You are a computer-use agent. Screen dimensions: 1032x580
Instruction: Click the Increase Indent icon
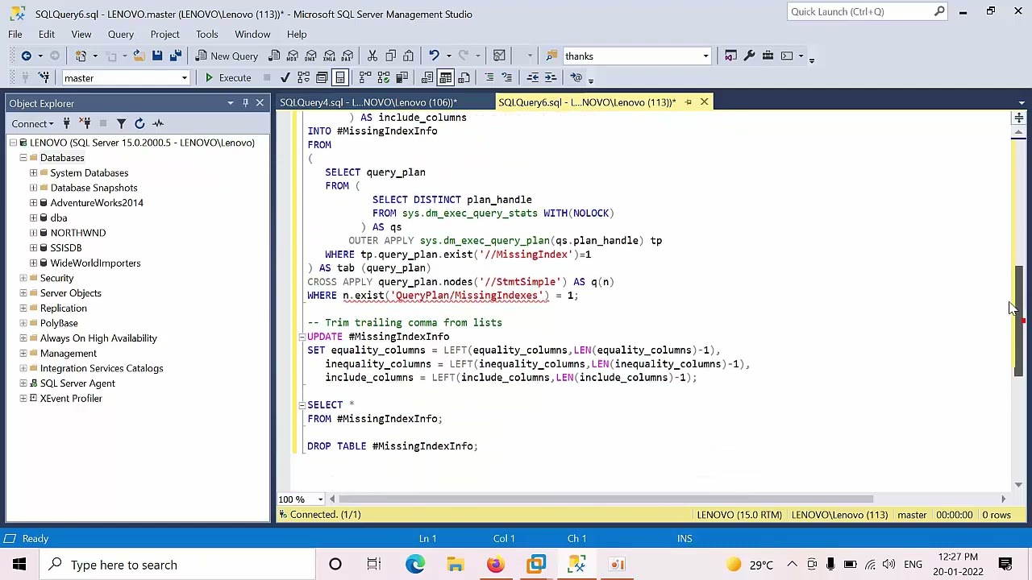[x=551, y=77]
